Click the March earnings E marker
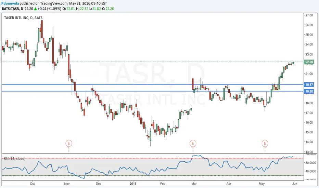The width and height of the screenshot is (319, 188). point(193,143)
